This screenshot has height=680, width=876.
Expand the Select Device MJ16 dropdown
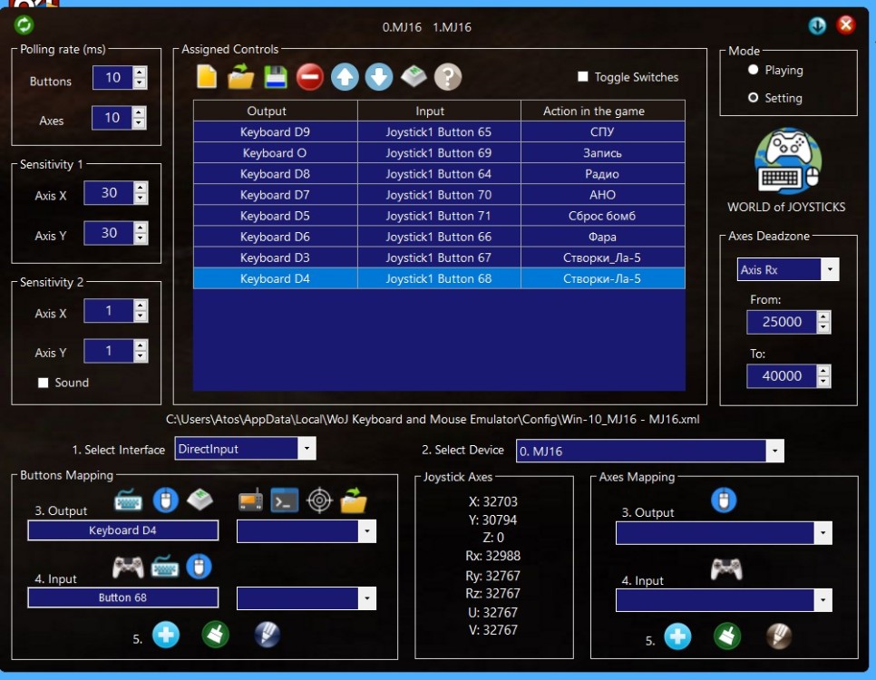click(x=774, y=451)
